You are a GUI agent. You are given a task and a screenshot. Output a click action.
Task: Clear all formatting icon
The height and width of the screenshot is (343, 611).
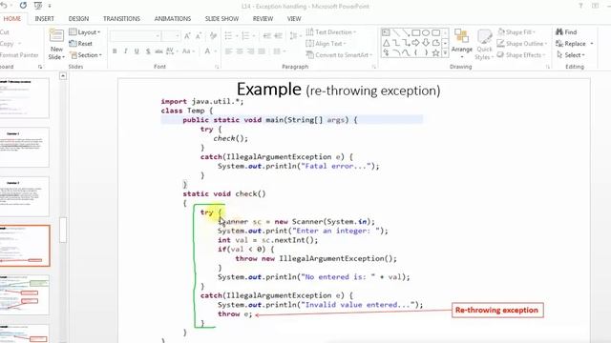click(x=213, y=36)
